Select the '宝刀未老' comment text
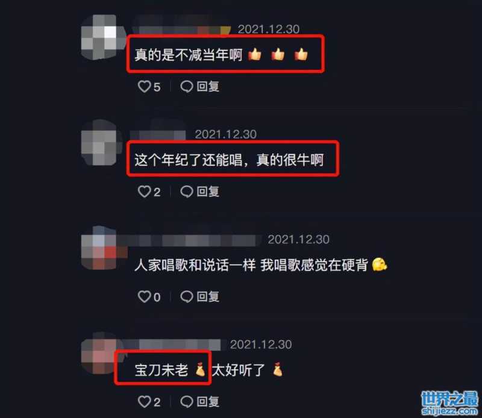The width and height of the screenshot is (482, 418). (x=161, y=370)
